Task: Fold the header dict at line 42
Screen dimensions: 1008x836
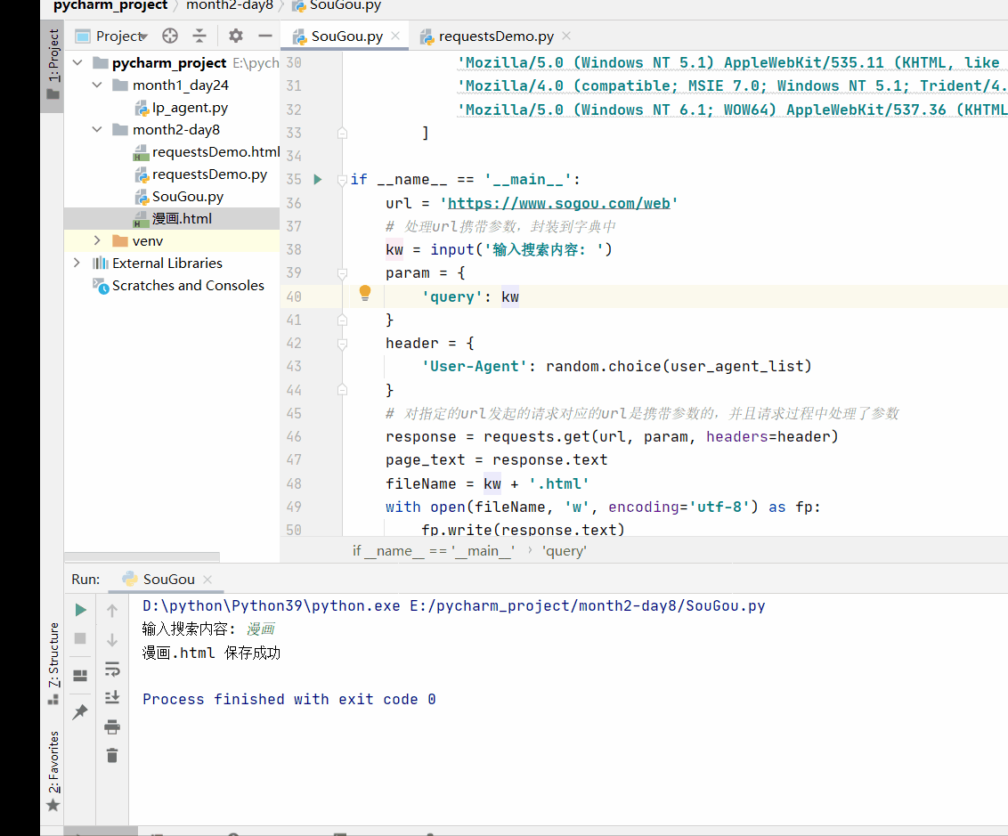Action: click(342, 344)
